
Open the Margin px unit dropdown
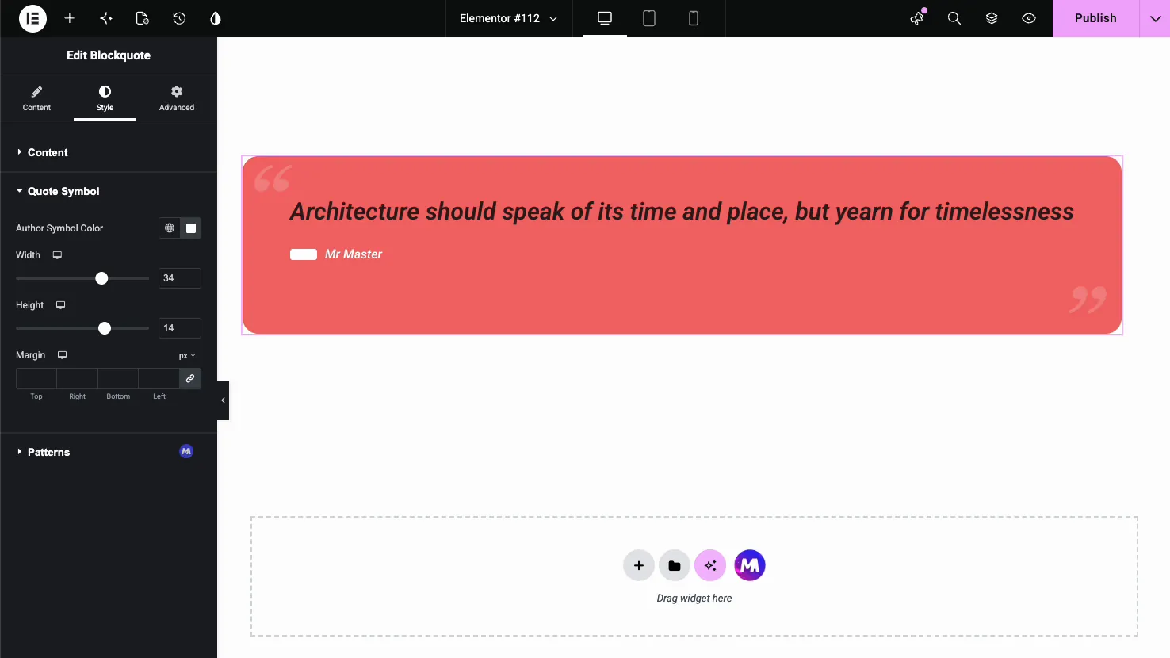pyautogui.click(x=187, y=356)
